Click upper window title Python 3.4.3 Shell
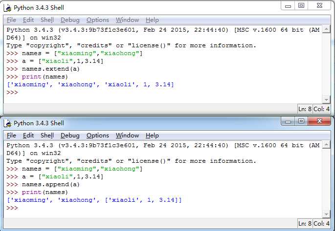Screen dimensions: 335x231 point(39,8)
